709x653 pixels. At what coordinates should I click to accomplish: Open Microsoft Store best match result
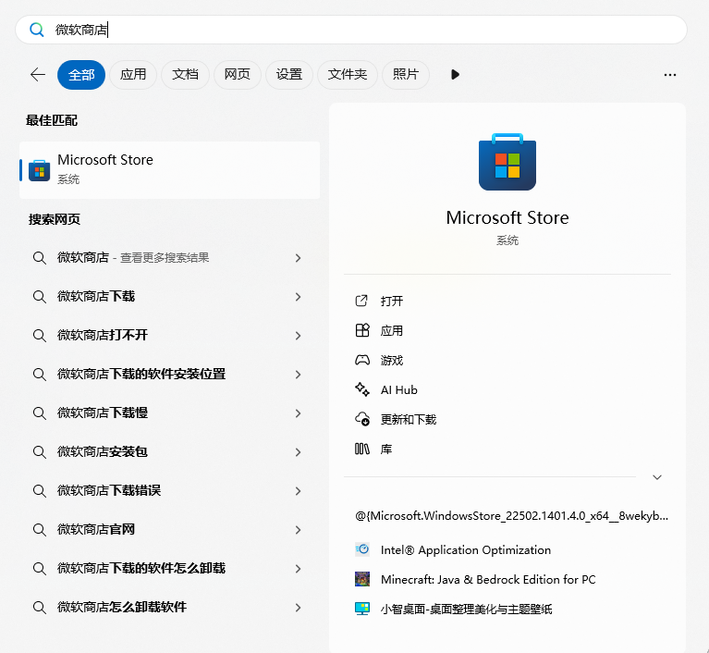point(169,170)
